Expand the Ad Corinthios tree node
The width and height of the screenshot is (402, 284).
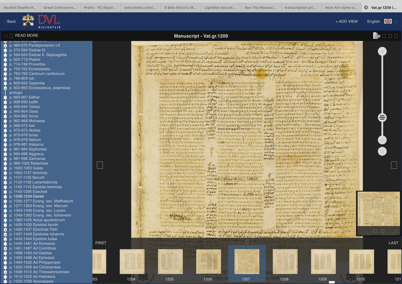click(5, 248)
